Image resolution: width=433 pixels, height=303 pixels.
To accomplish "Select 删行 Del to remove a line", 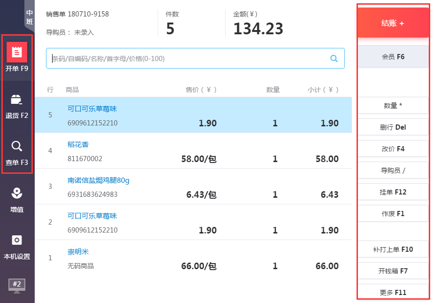I will click(393, 127).
